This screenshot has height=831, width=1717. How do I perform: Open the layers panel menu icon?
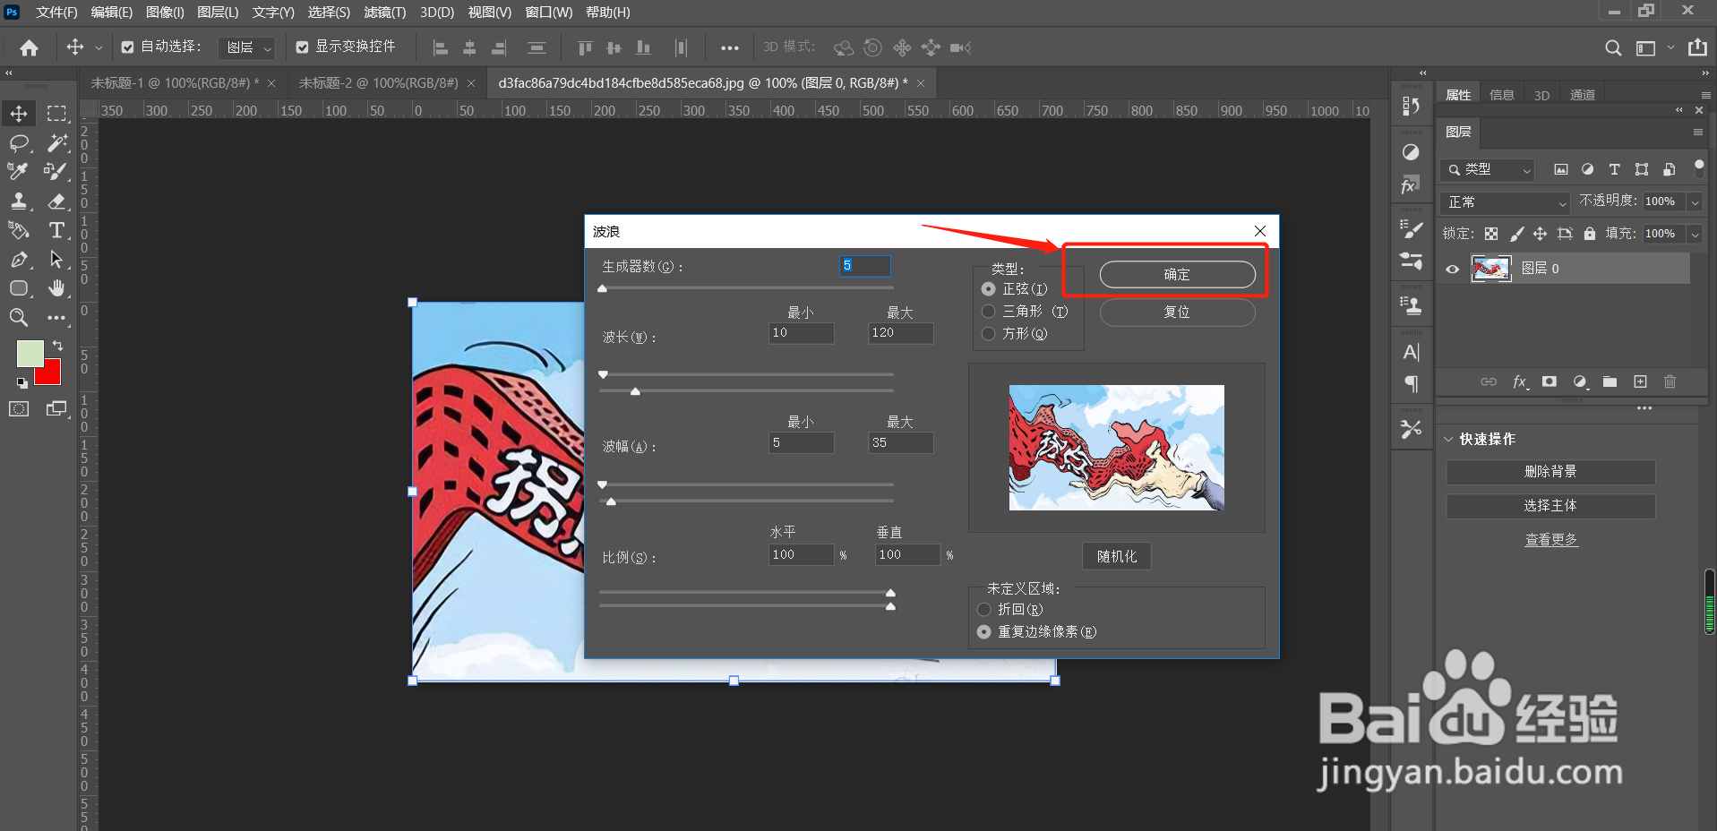point(1698,133)
